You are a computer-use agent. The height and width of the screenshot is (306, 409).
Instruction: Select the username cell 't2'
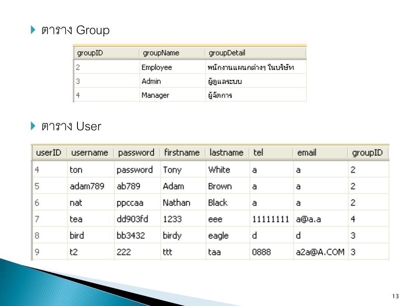tap(91, 252)
